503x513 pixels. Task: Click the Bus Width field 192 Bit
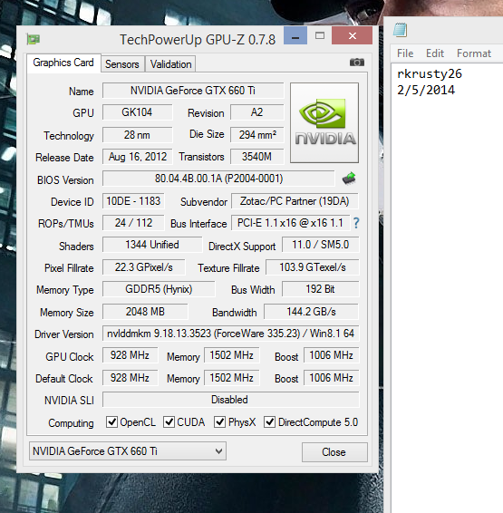(321, 289)
